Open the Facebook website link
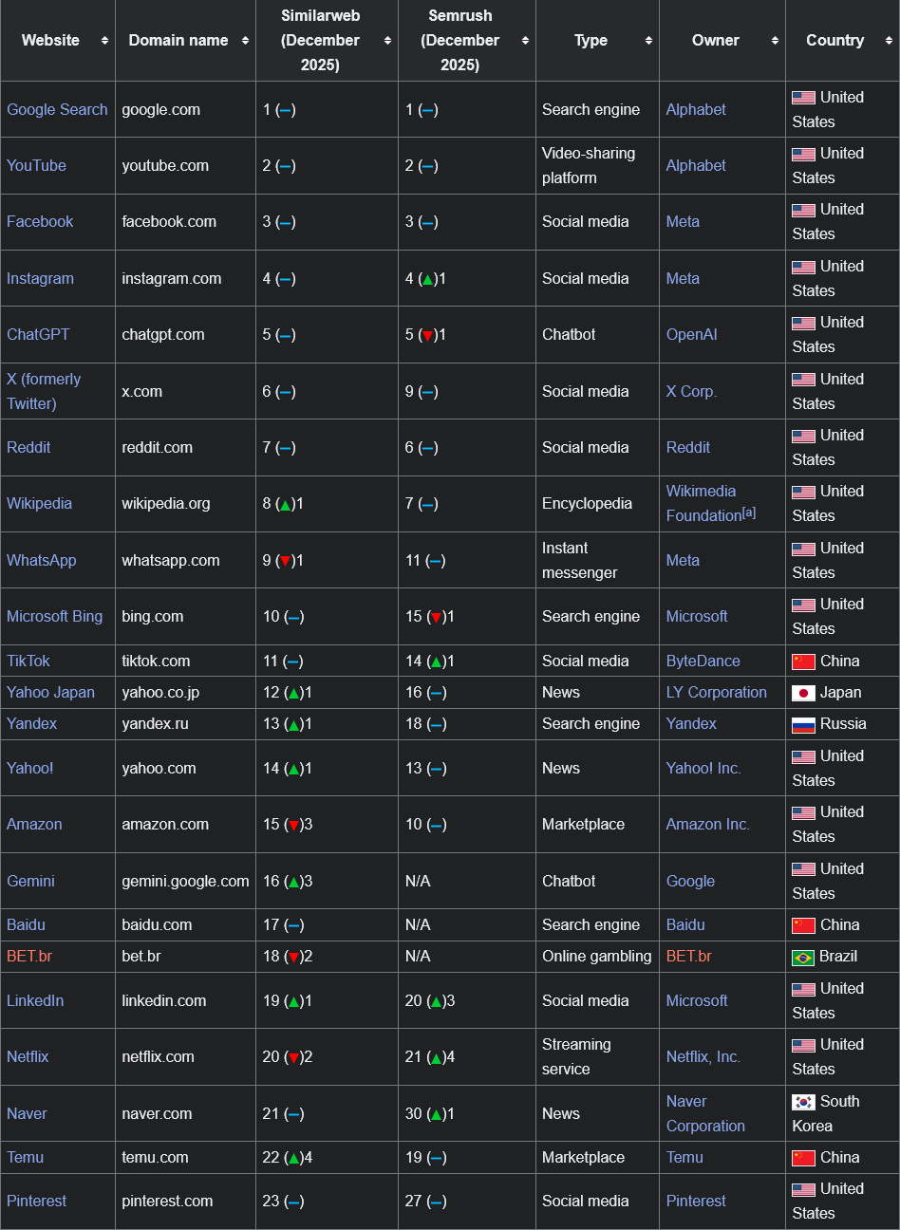Image resolution: width=900 pixels, height=1230 pixels. click(40, 221)
